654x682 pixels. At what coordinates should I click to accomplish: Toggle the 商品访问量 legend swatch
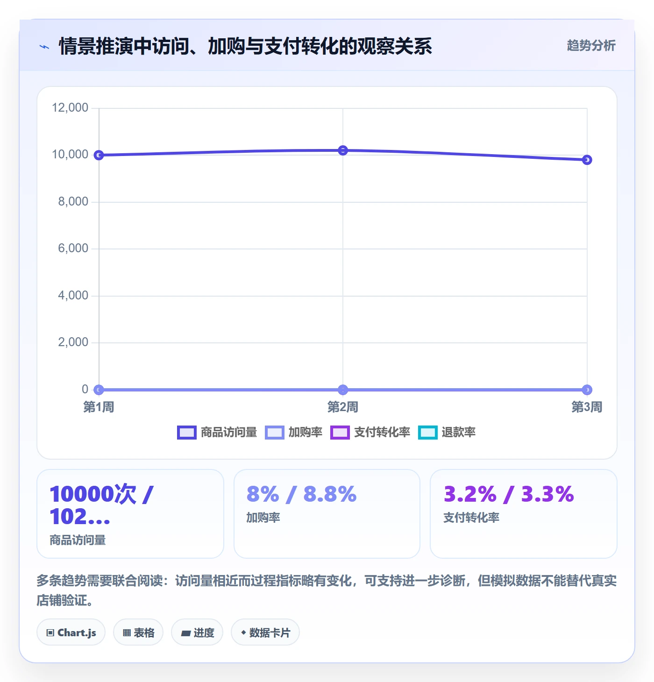(x=187, y=433)
